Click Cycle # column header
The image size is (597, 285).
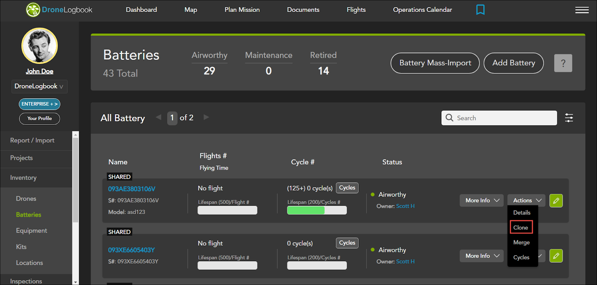pos(303,162)
